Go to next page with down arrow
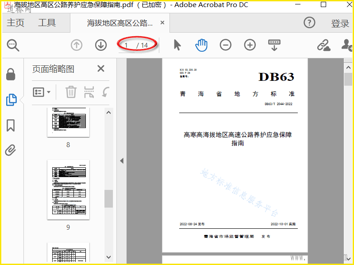 coord(101,45)
